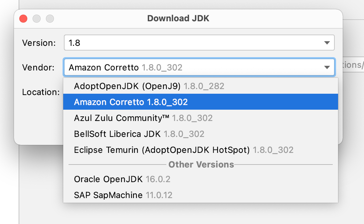The height and width of the screenshot is (224, 364).
Task: Collapse the Vendor dropdown showing Amazon Corretto
Action: (199, 67)
